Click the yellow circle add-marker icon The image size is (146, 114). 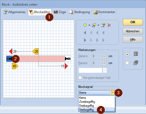tap(85, 25)
